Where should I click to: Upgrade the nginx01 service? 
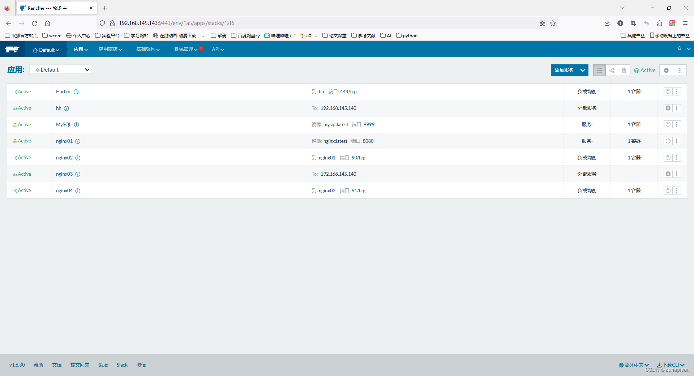(668, 141)
